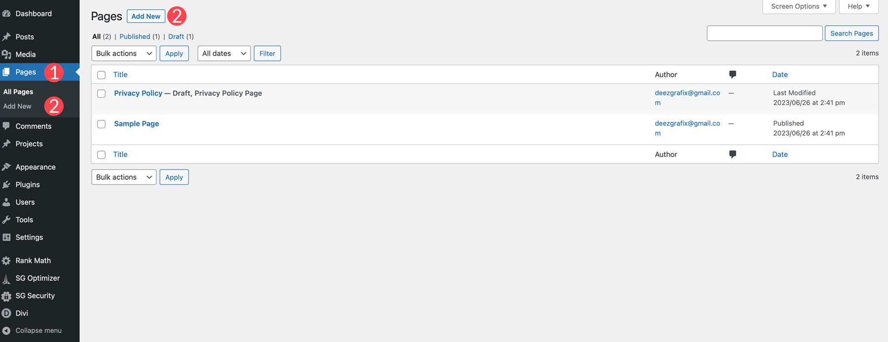The width and height of the screenshot is (888, 342).
Task: Switch to the Draft pages filter
Action: (176, 36)
